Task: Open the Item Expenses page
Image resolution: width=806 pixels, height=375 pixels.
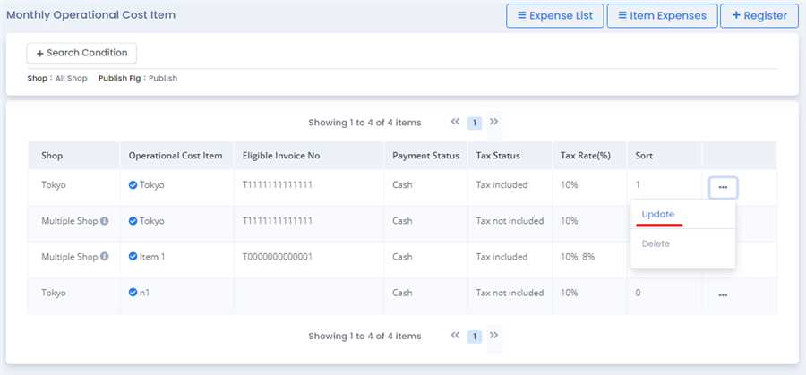Action: tap(661, 15)
